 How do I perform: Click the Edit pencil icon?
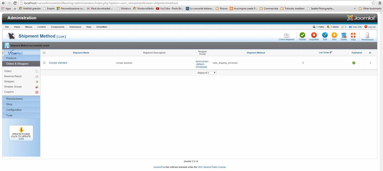(x=325, y=35)
